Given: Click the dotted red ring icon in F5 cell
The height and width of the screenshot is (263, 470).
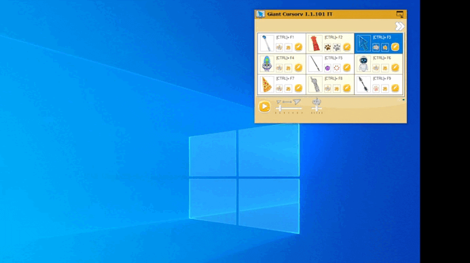Looking at the screenshot, I should tap(337, 68).
